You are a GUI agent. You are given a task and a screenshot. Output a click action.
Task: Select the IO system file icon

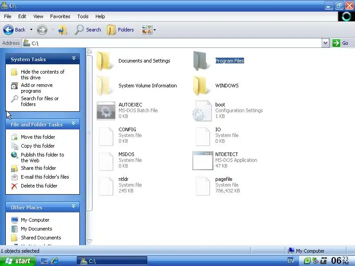pyautogui.click(x=203, y=137)
